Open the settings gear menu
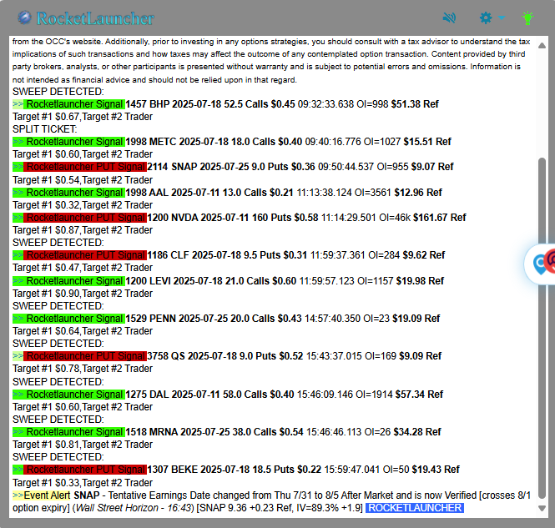This screenshot has width=555, height=528. point(486,18)
